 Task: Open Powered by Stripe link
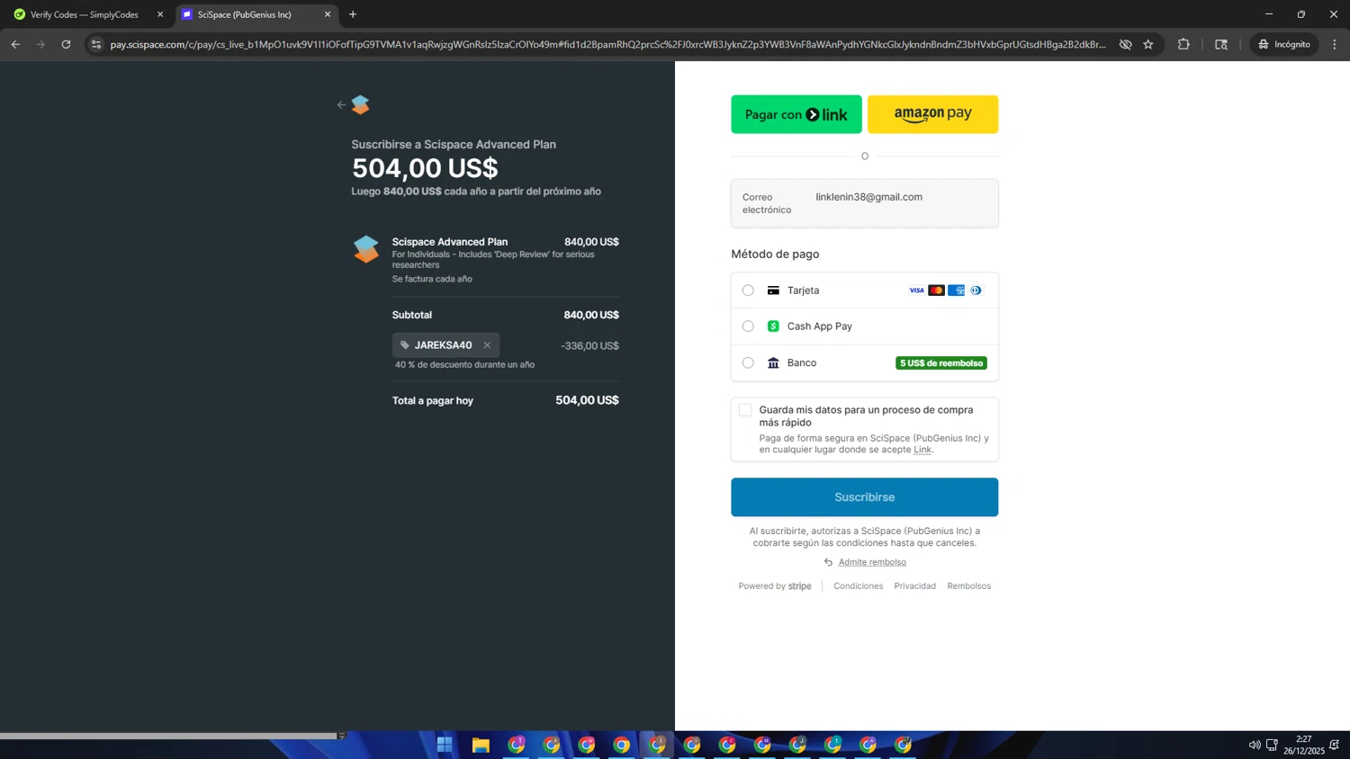775,586
